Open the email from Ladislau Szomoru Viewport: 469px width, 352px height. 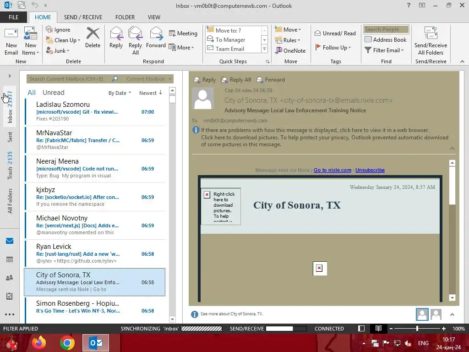tap(95, 111)
